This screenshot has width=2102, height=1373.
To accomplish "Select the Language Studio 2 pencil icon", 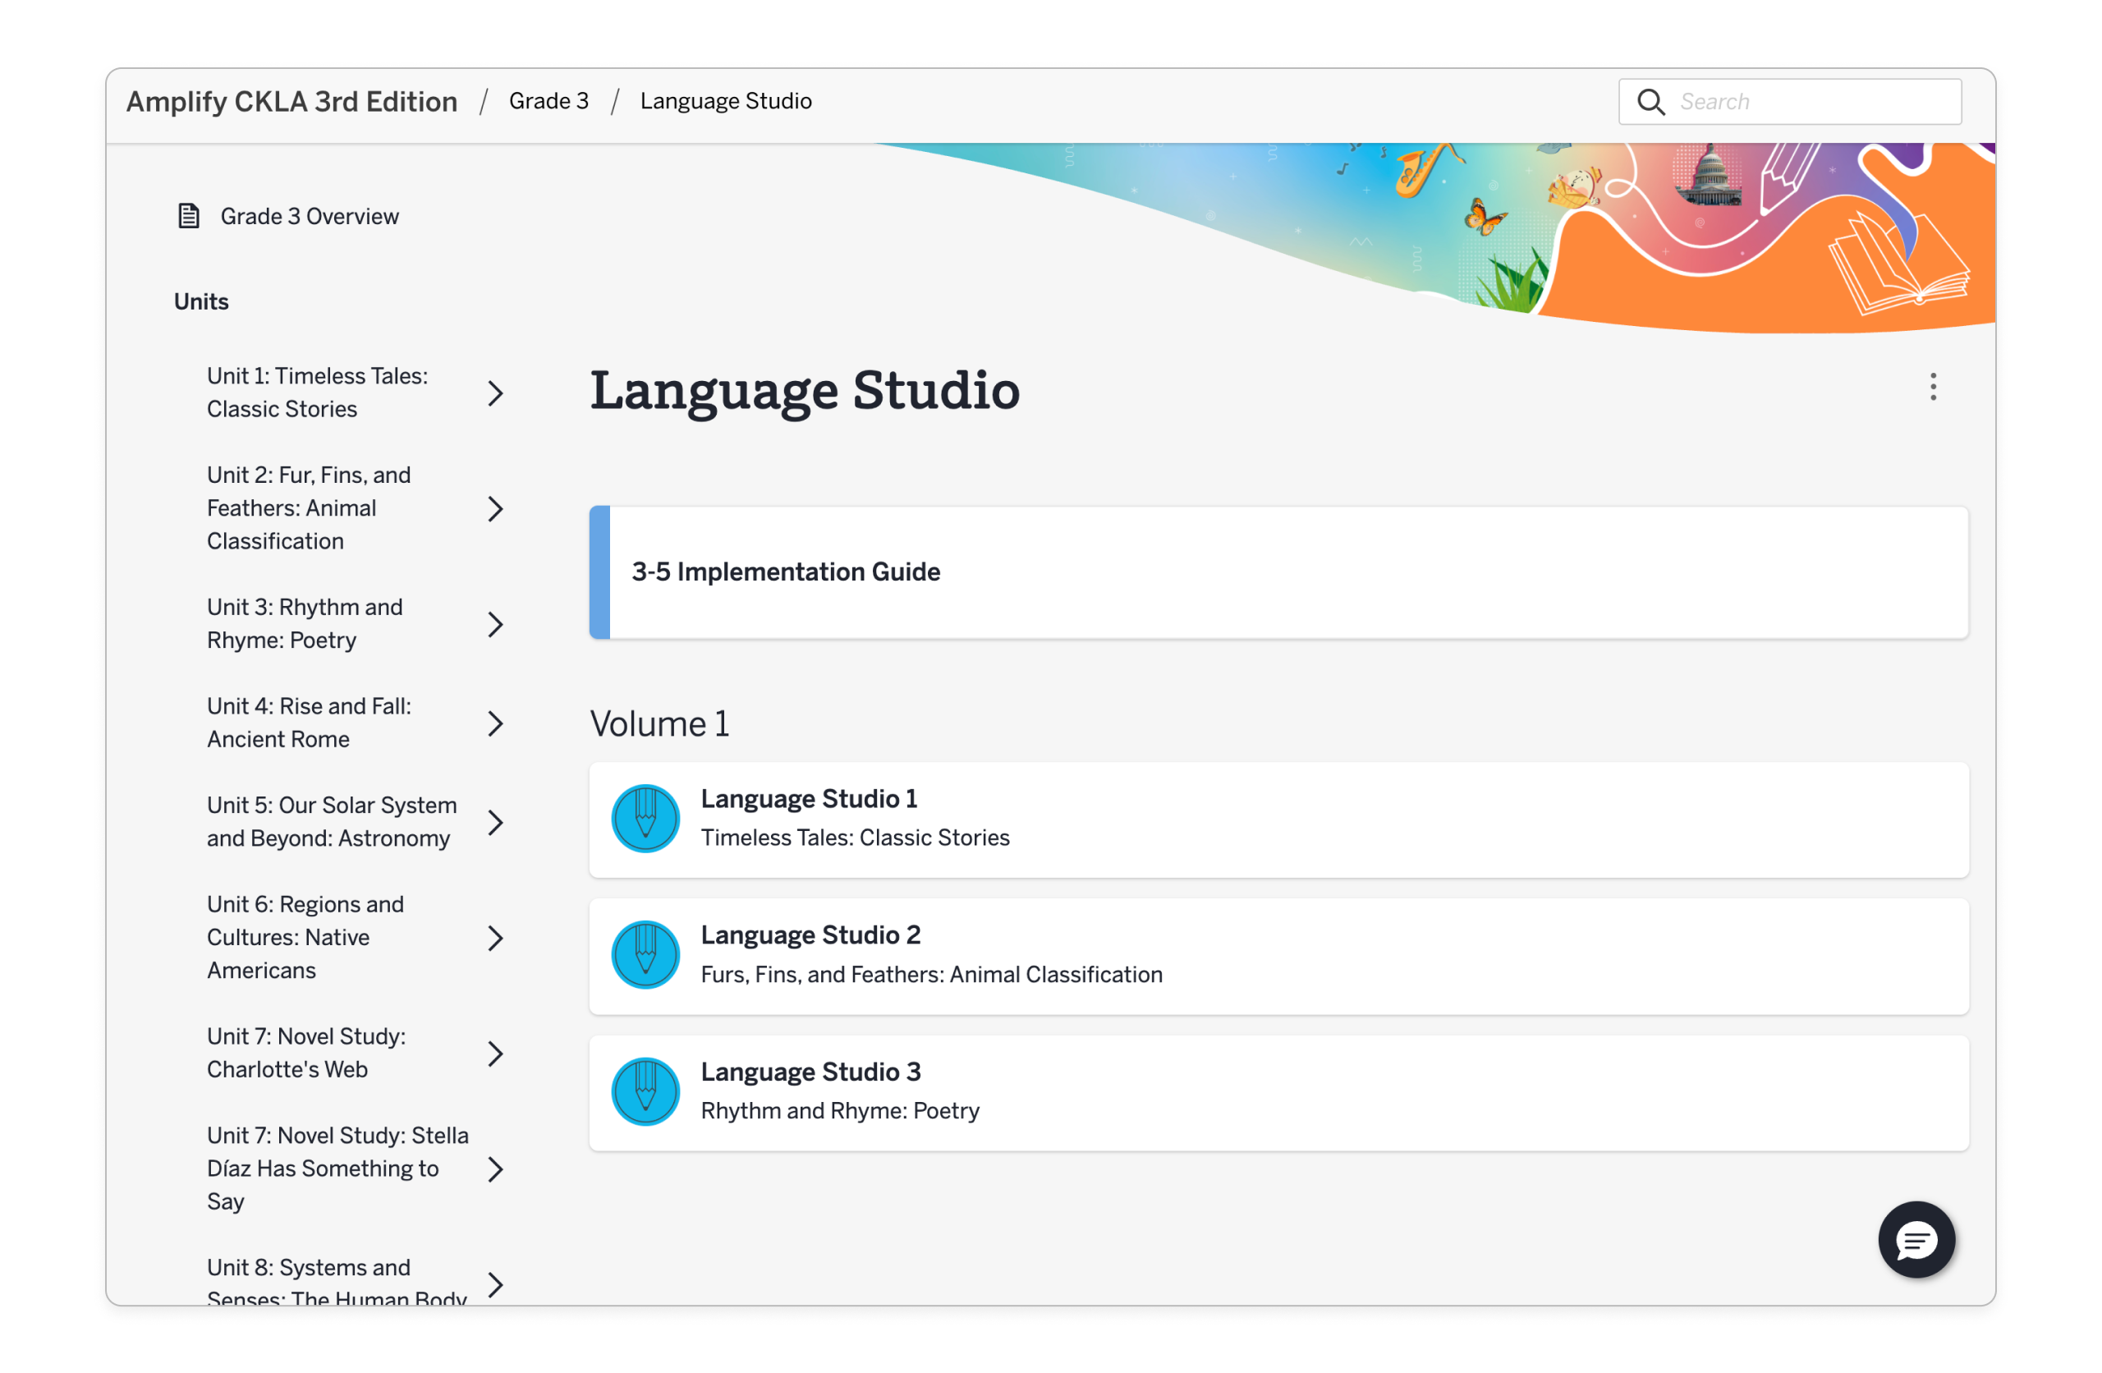I will pyautogui.click(x=645, y=954).
